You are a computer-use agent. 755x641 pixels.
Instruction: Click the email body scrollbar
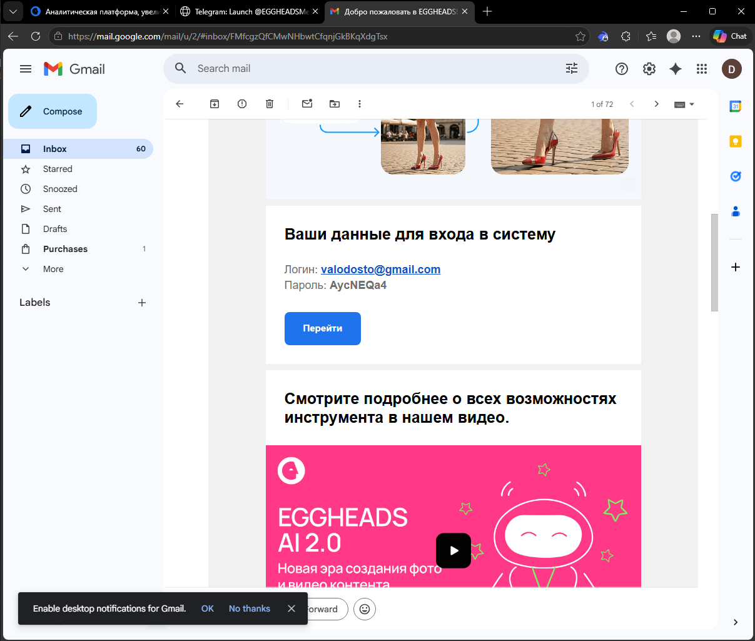coord(714,263)
